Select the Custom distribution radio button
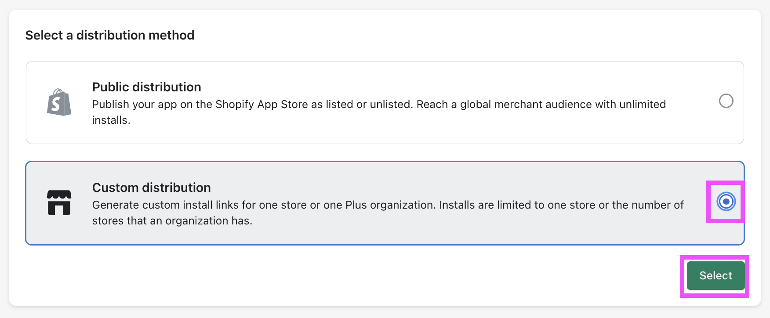 (x=726, y=202)
